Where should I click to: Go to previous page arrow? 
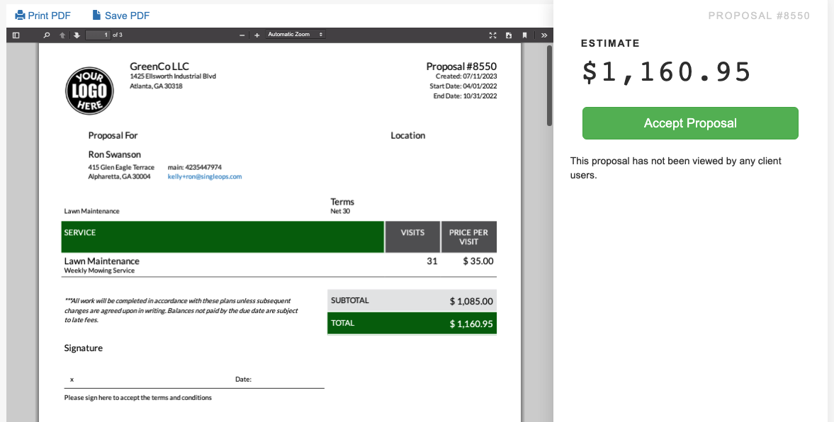[62, 35]
